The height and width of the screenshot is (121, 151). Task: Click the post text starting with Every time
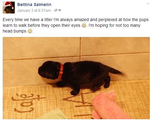75,25
